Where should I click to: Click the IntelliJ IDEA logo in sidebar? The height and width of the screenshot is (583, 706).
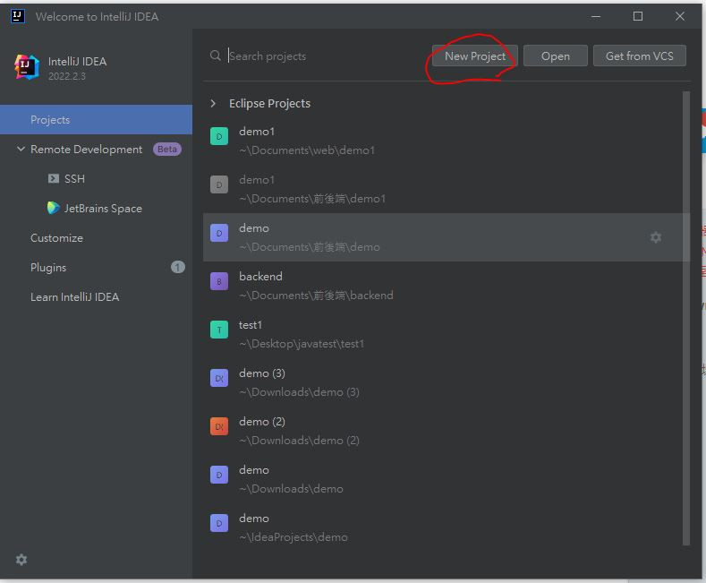point(27,67)
